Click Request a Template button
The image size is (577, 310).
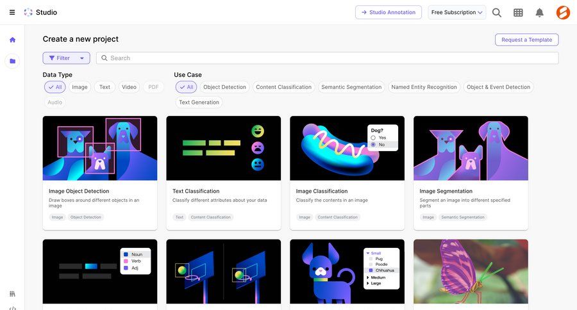(x=526, y=40)
